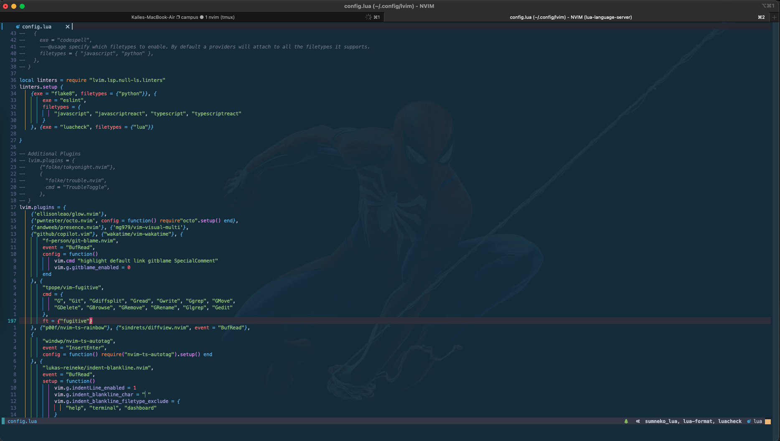Click the indent_blankline_filetype_exclude line
Viewport: 780px width, 441px height.
117,401
